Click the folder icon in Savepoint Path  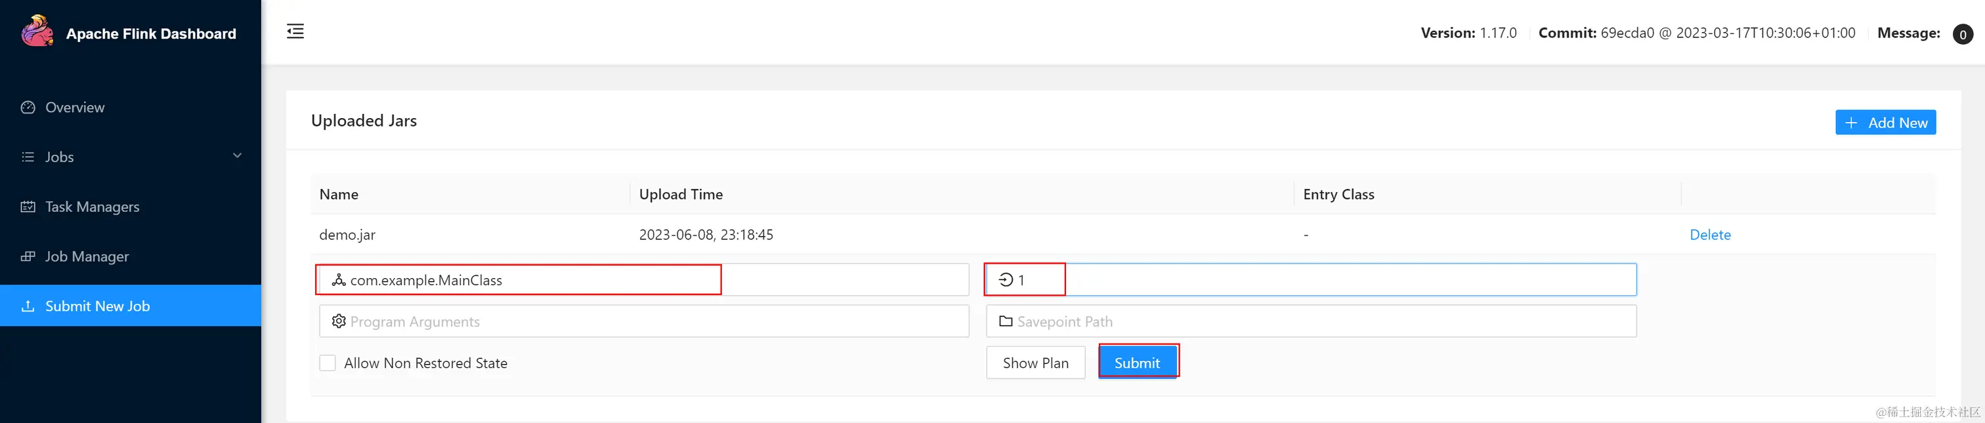point(1006,321)
